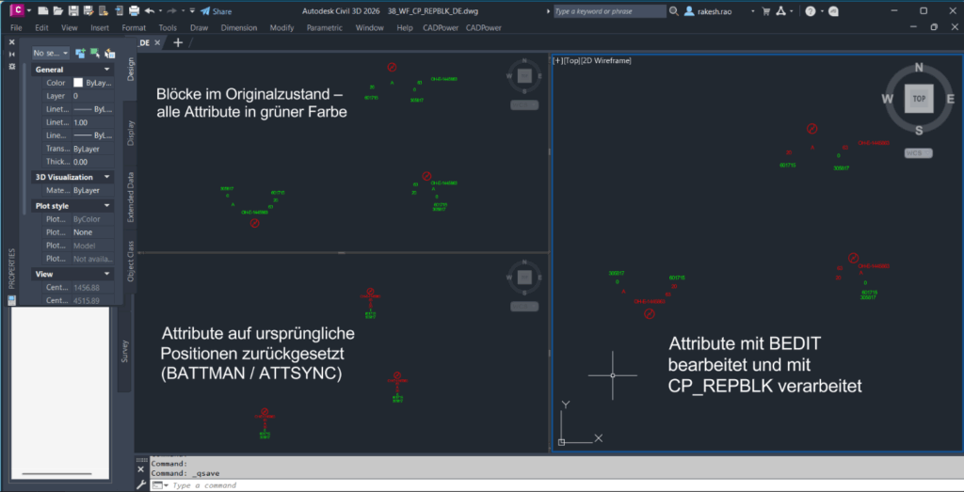964x492 pixels.
Task: Collapse the General properties section
Action: [x=107, y=70]
